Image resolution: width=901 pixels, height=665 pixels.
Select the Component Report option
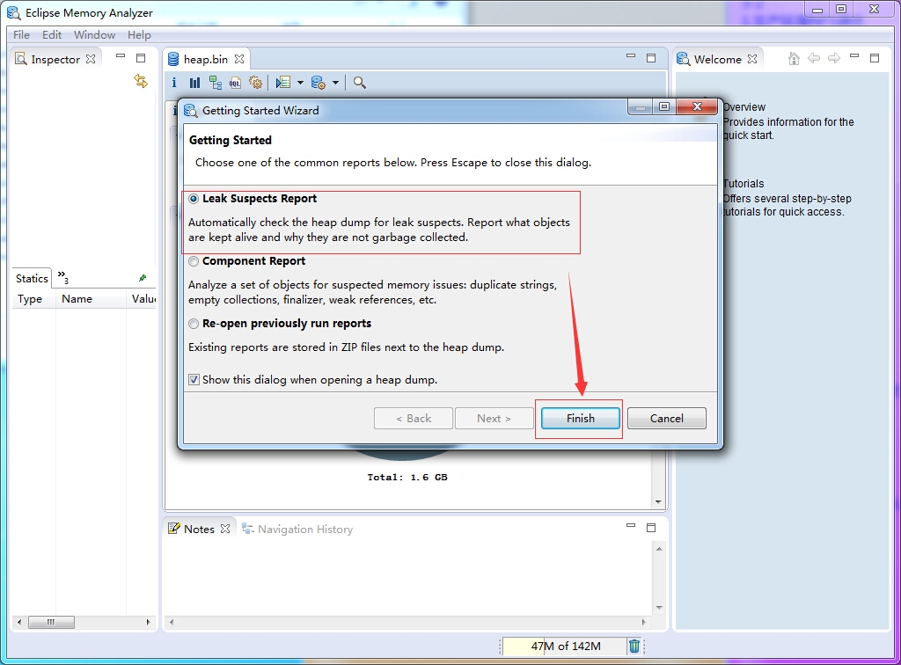point(247,261)
